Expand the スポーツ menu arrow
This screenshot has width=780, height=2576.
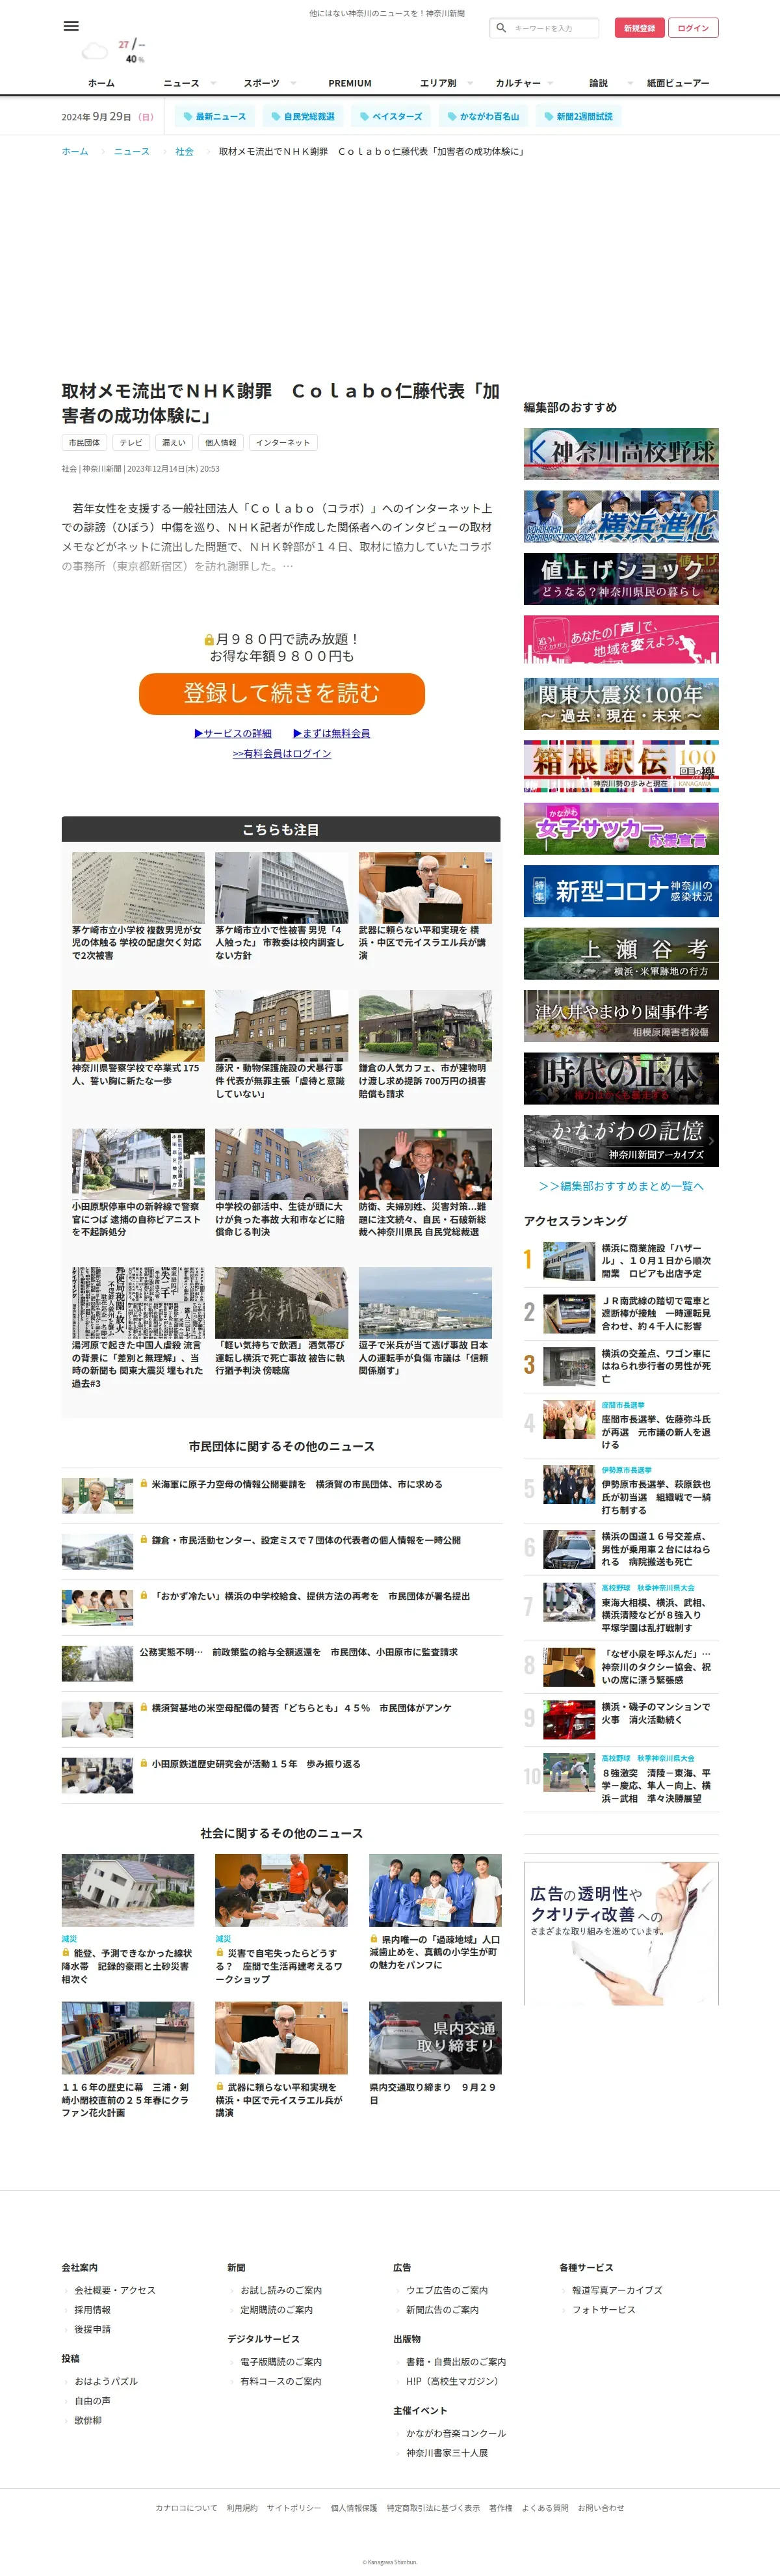(x=292, y=84)
